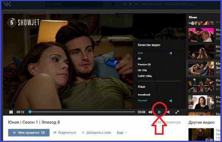Viewport: 222px width, 142px height.
Task: Click the Язык heading in the settings menu
Action: [x=141, y=87]
